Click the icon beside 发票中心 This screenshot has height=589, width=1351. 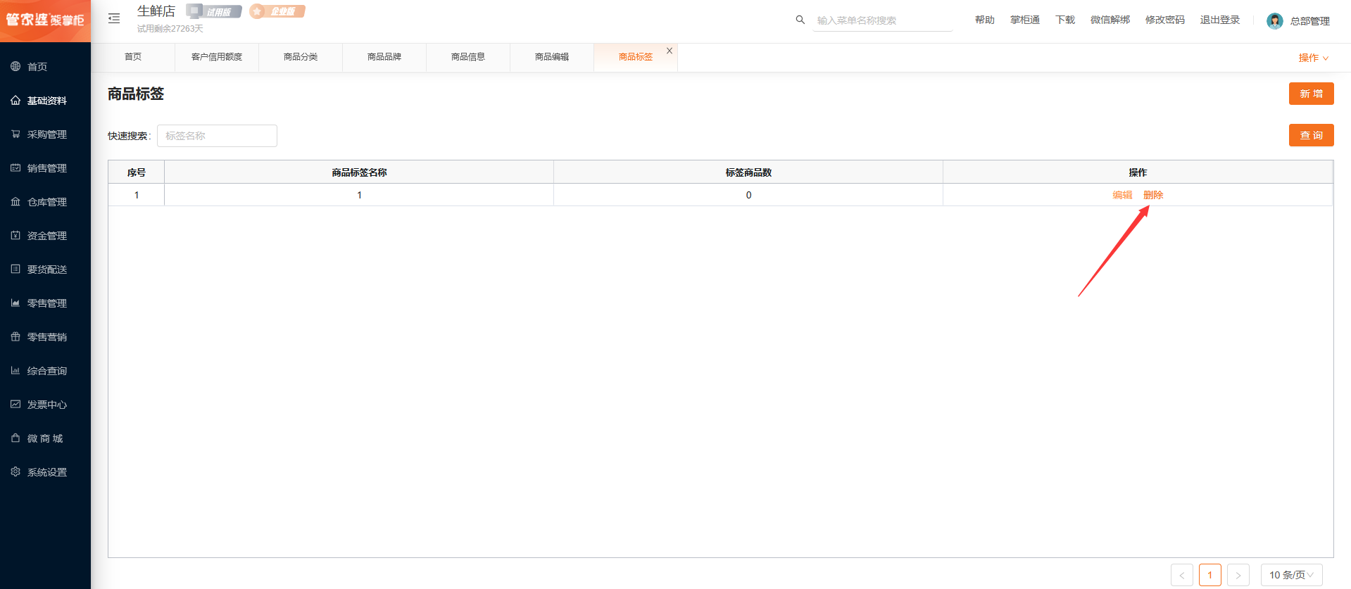pos(15,404)
